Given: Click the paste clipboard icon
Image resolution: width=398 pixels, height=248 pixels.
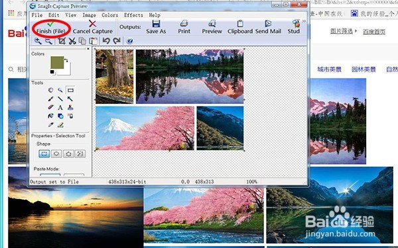Looking at the screenshot, I should pyautogui.click(x=94, y=41).
